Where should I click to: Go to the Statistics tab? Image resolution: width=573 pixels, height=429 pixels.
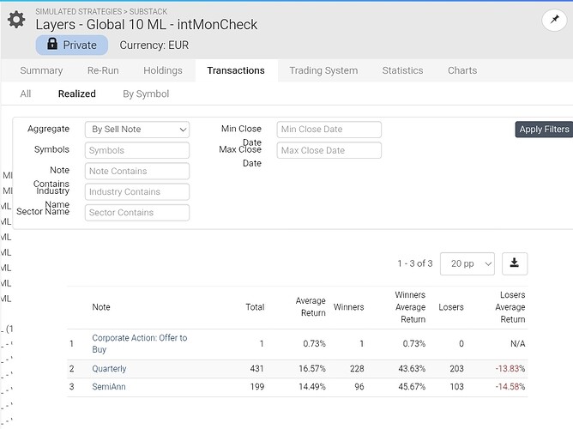coord(402,70)
